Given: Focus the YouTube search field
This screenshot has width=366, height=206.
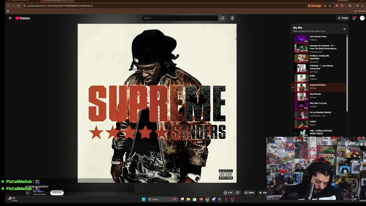Looking at the screenshot, I should click(180, 18).
